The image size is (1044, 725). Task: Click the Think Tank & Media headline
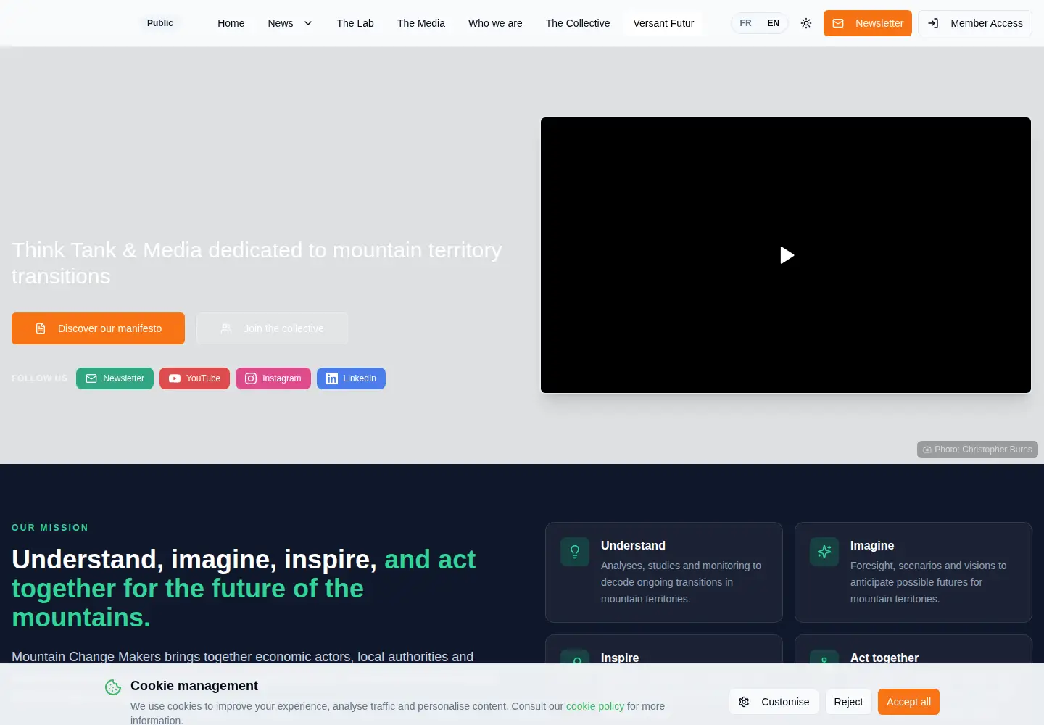point(257,263)
